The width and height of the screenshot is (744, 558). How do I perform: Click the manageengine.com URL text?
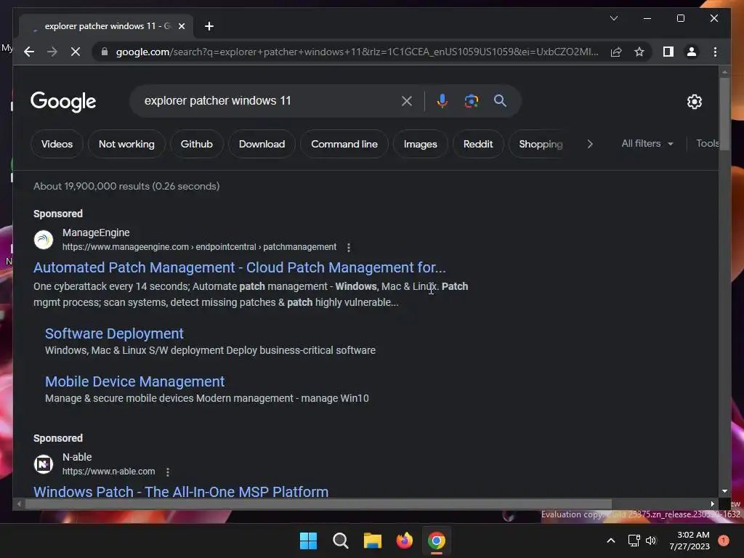pos(199,247)
